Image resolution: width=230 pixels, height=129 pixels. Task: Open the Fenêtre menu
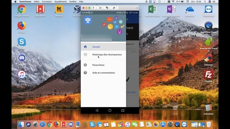coord(73,1)
